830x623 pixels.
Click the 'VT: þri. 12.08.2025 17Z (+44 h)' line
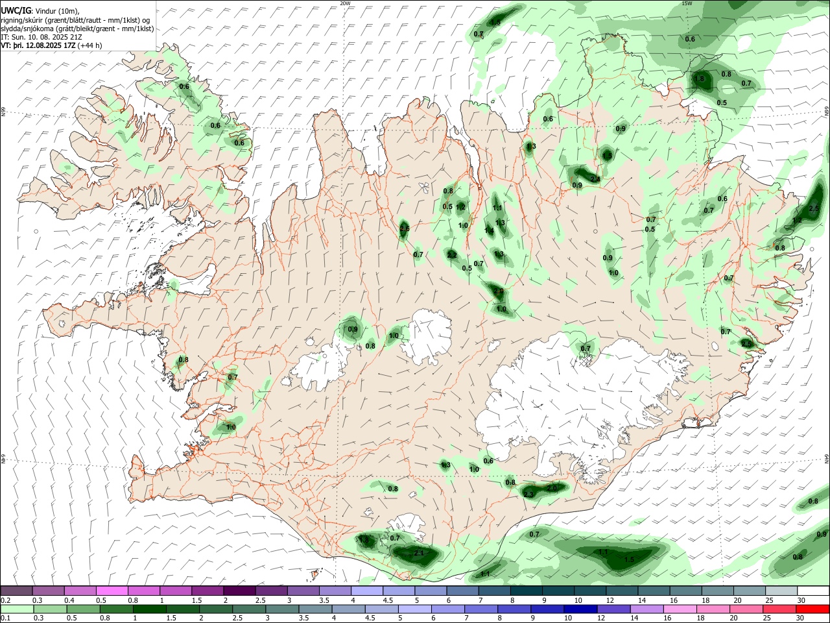[x=51, y=45]
